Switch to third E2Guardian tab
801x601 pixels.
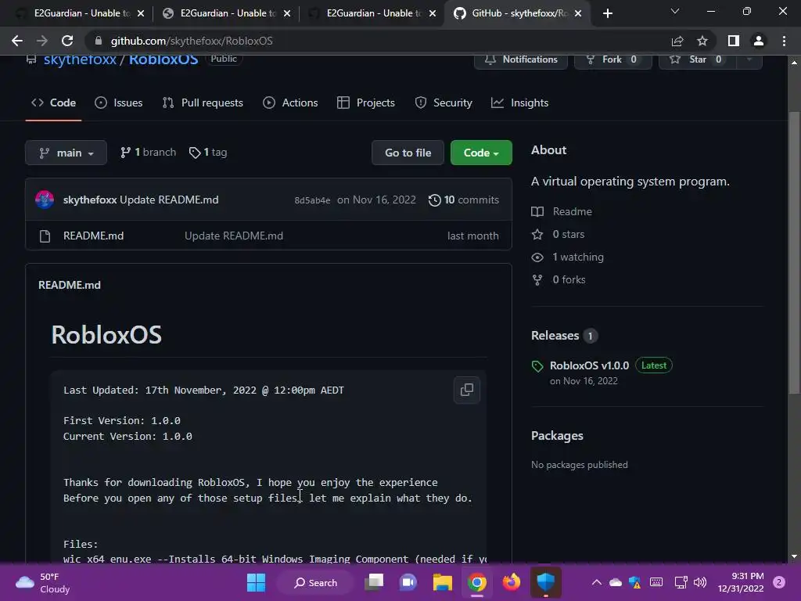[x=372, y=13]
